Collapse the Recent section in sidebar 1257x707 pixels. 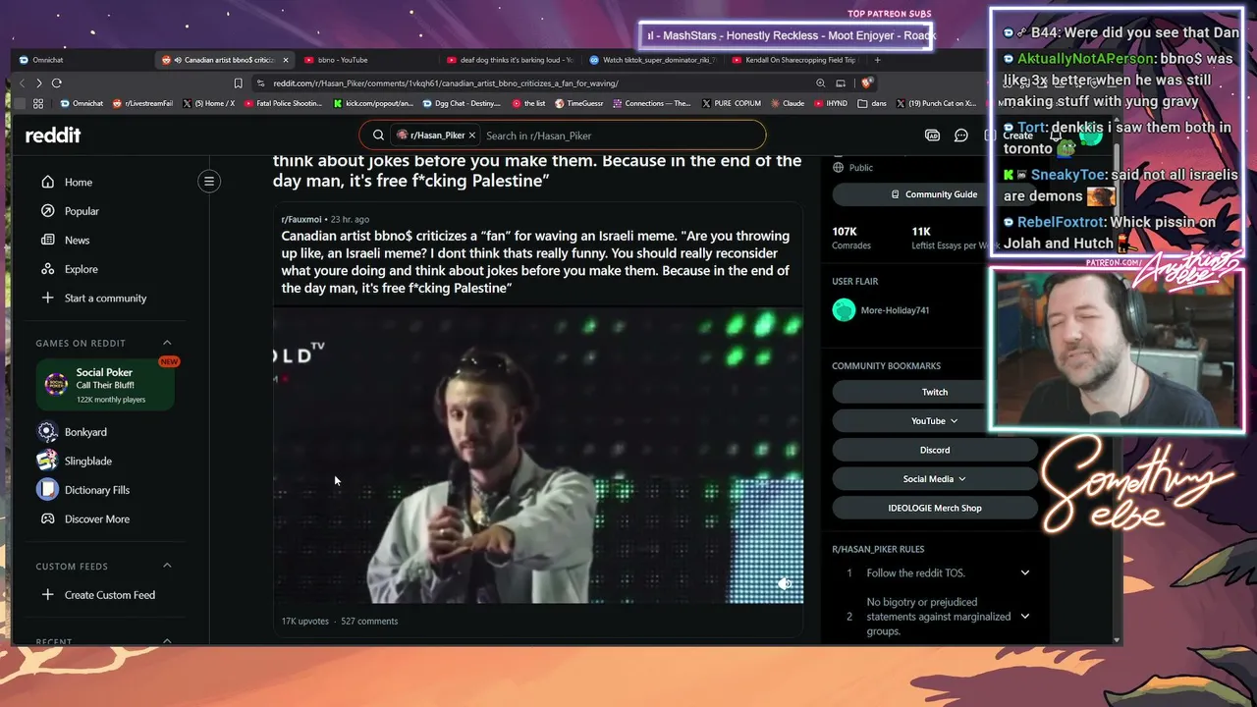tap(167, 641)
